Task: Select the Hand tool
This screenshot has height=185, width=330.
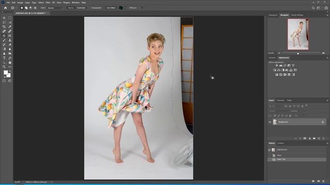Action: (x=10, y=63)
